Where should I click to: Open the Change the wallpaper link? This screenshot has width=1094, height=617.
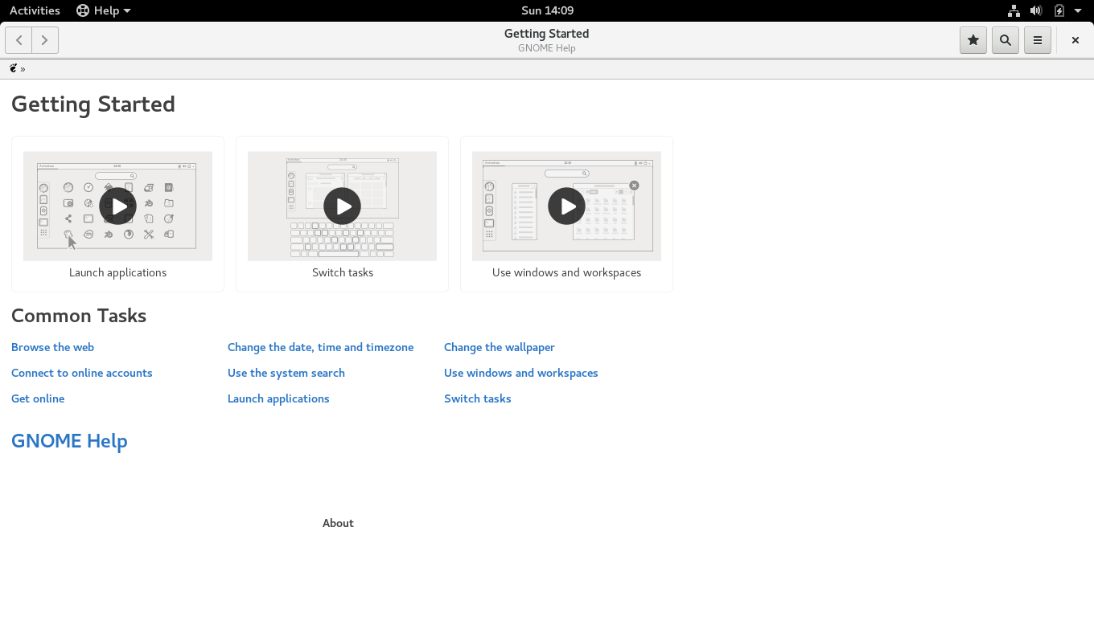(499, 347)
